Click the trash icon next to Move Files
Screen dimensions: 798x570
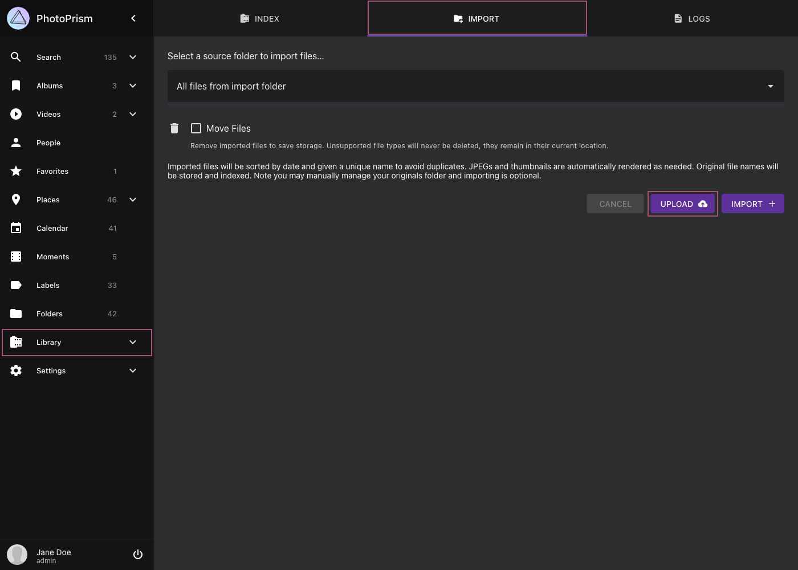click(x=174, y=128)
